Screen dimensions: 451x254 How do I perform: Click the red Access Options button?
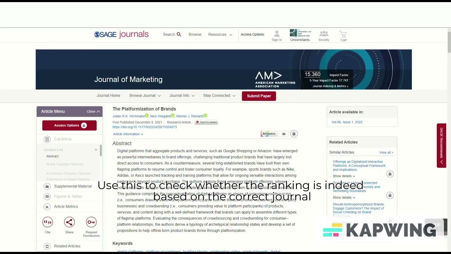[69, 126]
